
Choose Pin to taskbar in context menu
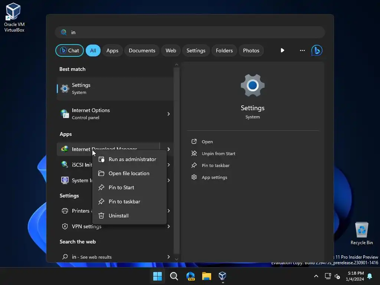pyautogui.click(x=130, y=202)
